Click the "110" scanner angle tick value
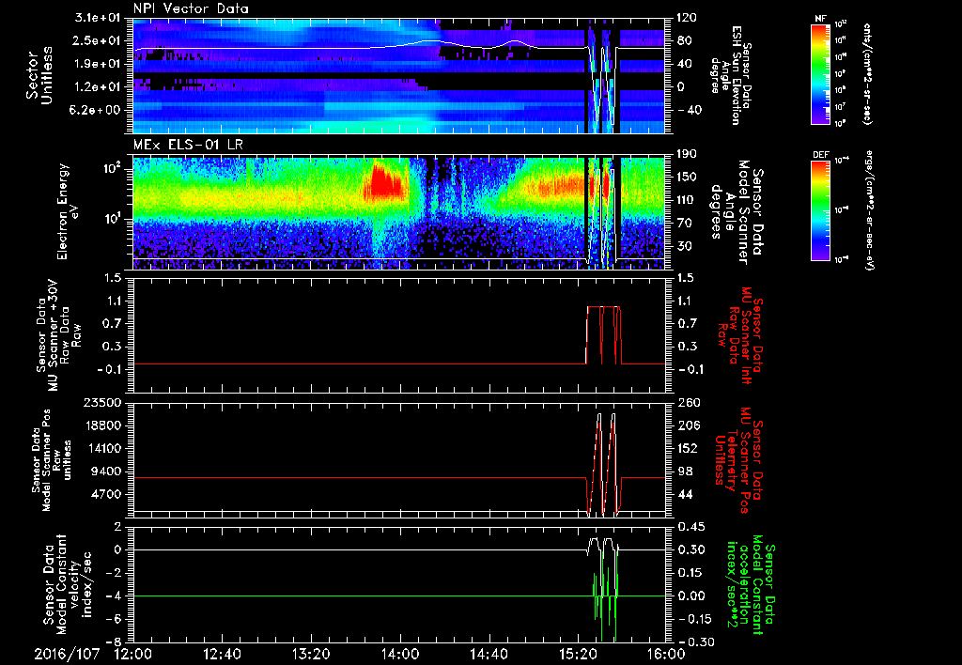This screenshot has height=665, width=962. tap(687, 200)
